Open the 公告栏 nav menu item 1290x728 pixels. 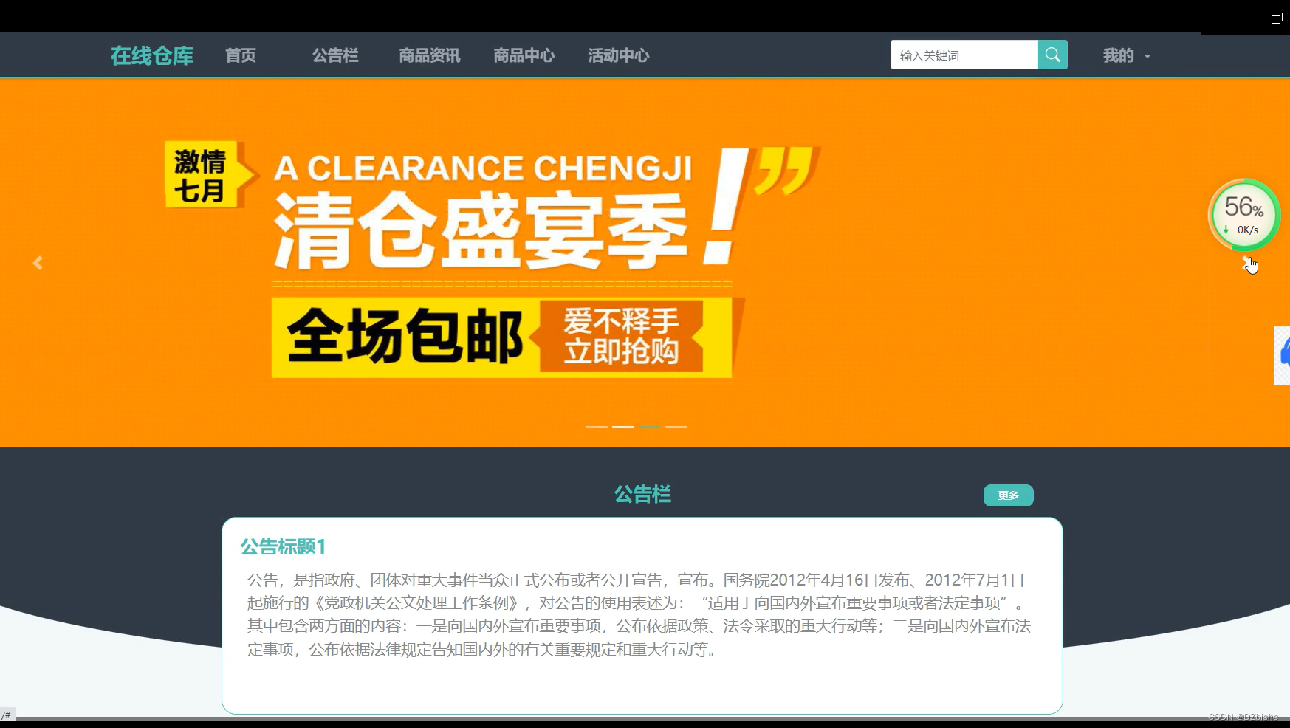335,55
